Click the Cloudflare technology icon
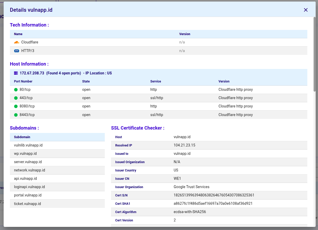Image resolution: width=318 pixels, height=230 pixels. click(x=17, y=42)
